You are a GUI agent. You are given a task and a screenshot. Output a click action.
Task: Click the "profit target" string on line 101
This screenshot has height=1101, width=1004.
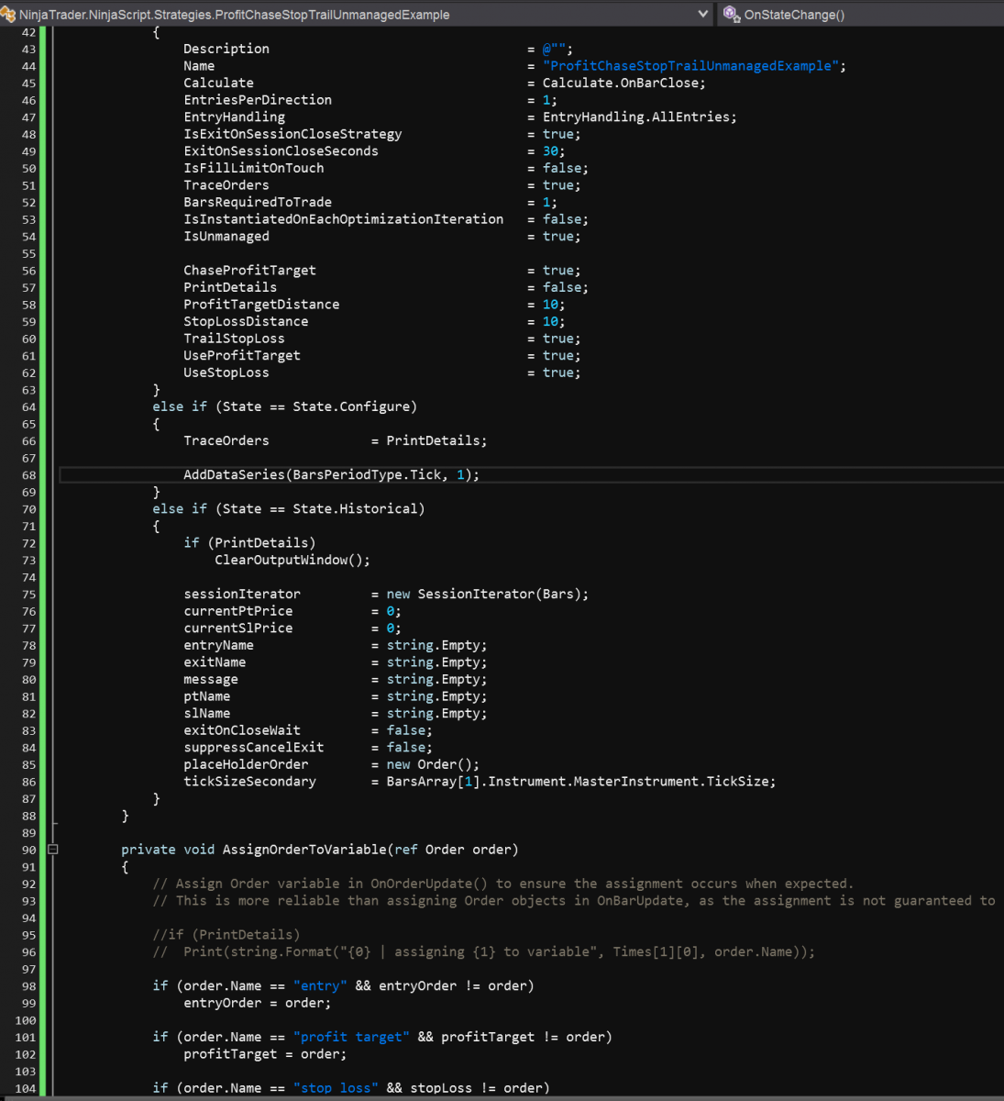click(351, 1037)
